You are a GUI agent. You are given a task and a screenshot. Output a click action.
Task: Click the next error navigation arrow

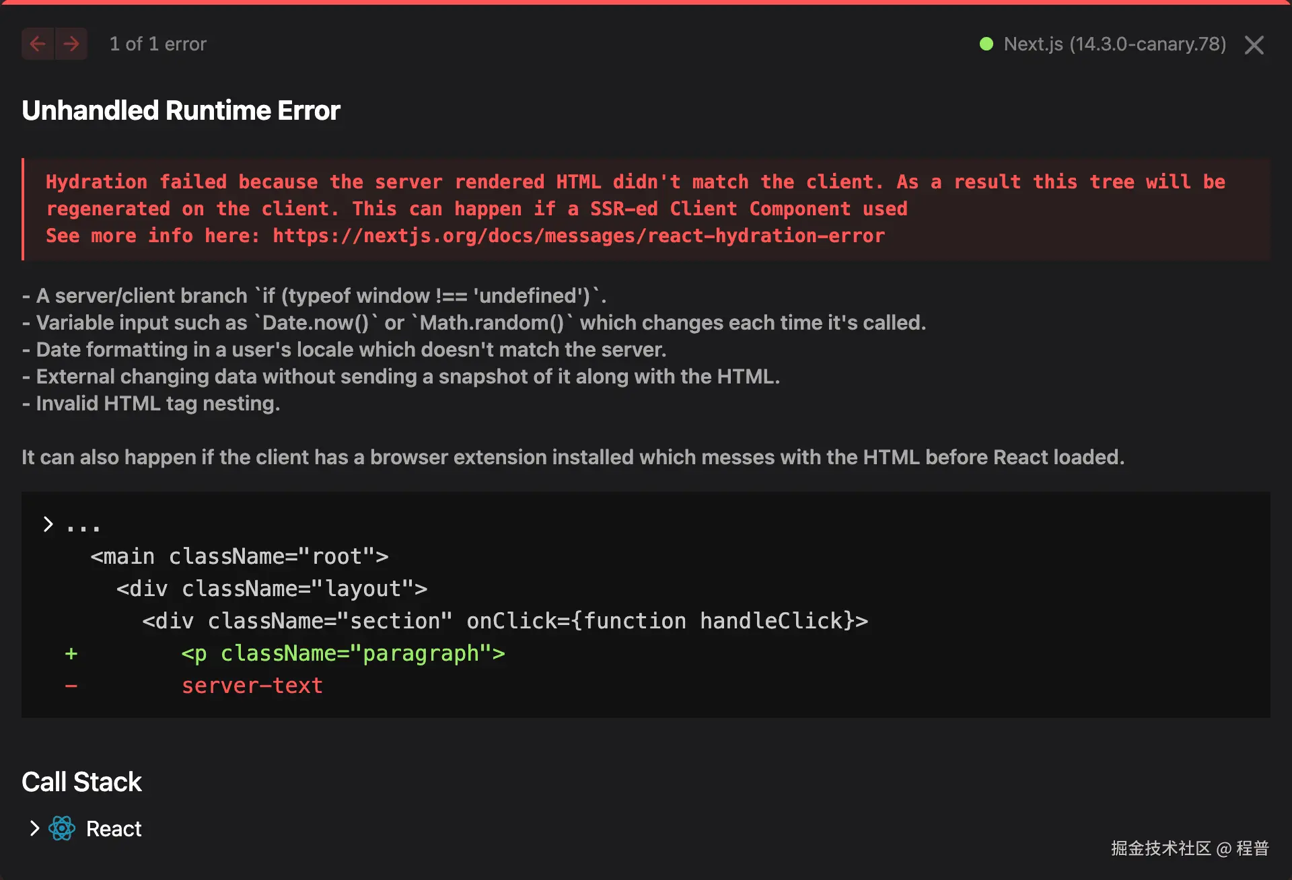(x=71, y=44)
